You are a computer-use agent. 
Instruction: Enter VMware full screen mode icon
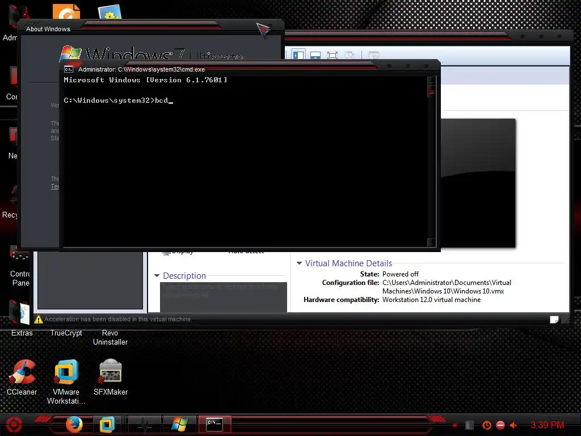click(x=332, y=55)
